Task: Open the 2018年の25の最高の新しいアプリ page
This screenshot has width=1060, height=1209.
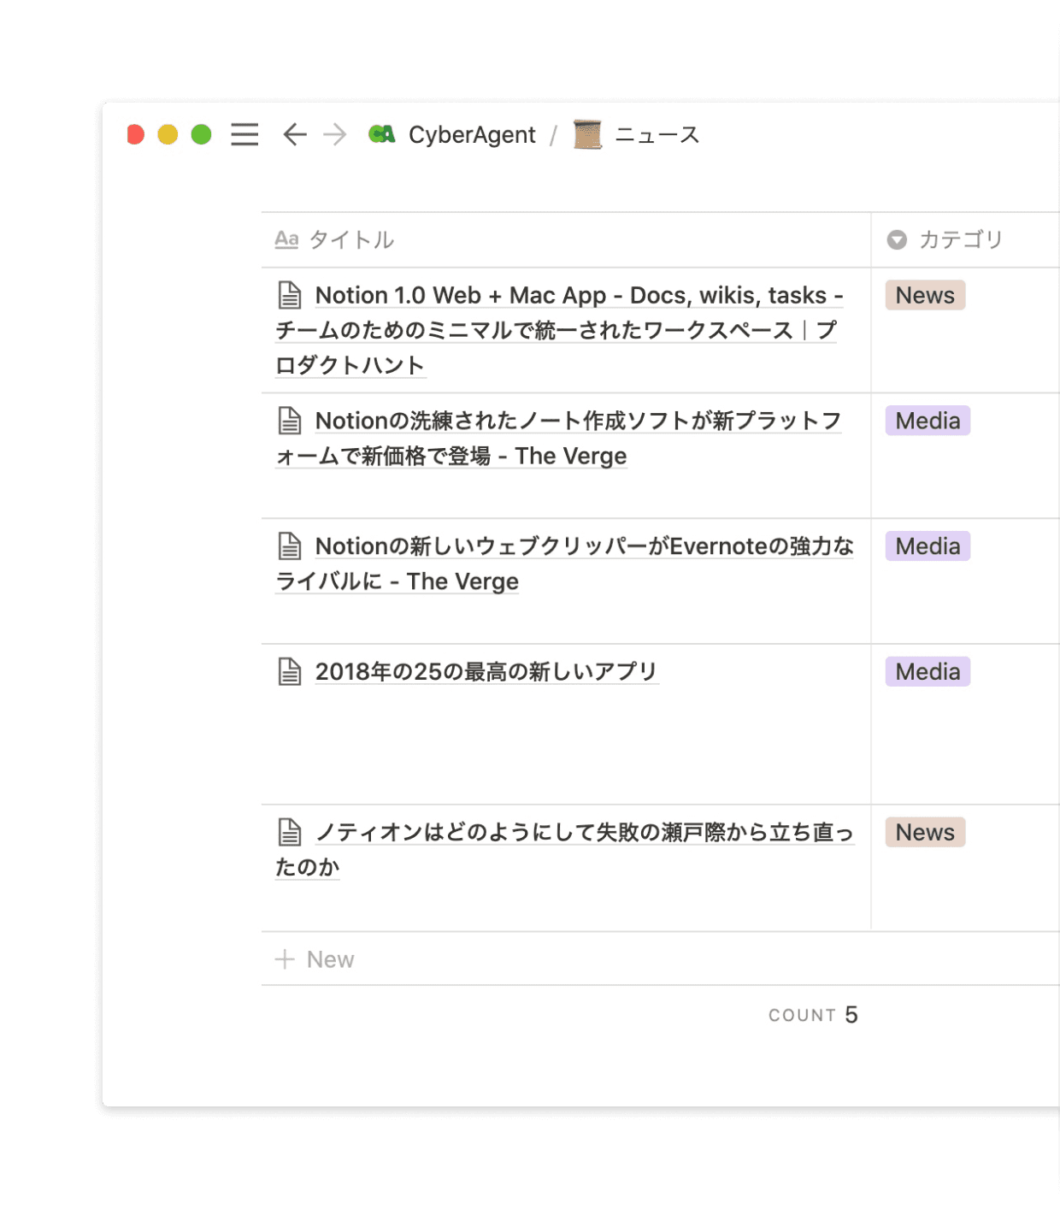Action: 486,671
